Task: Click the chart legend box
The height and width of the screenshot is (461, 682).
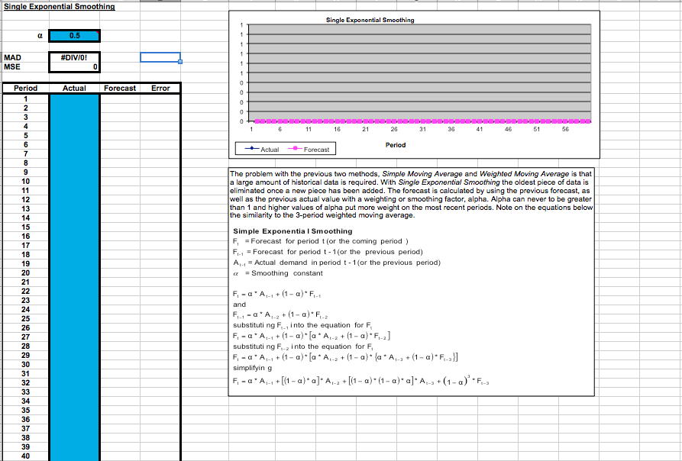Action: pos(286,148)
